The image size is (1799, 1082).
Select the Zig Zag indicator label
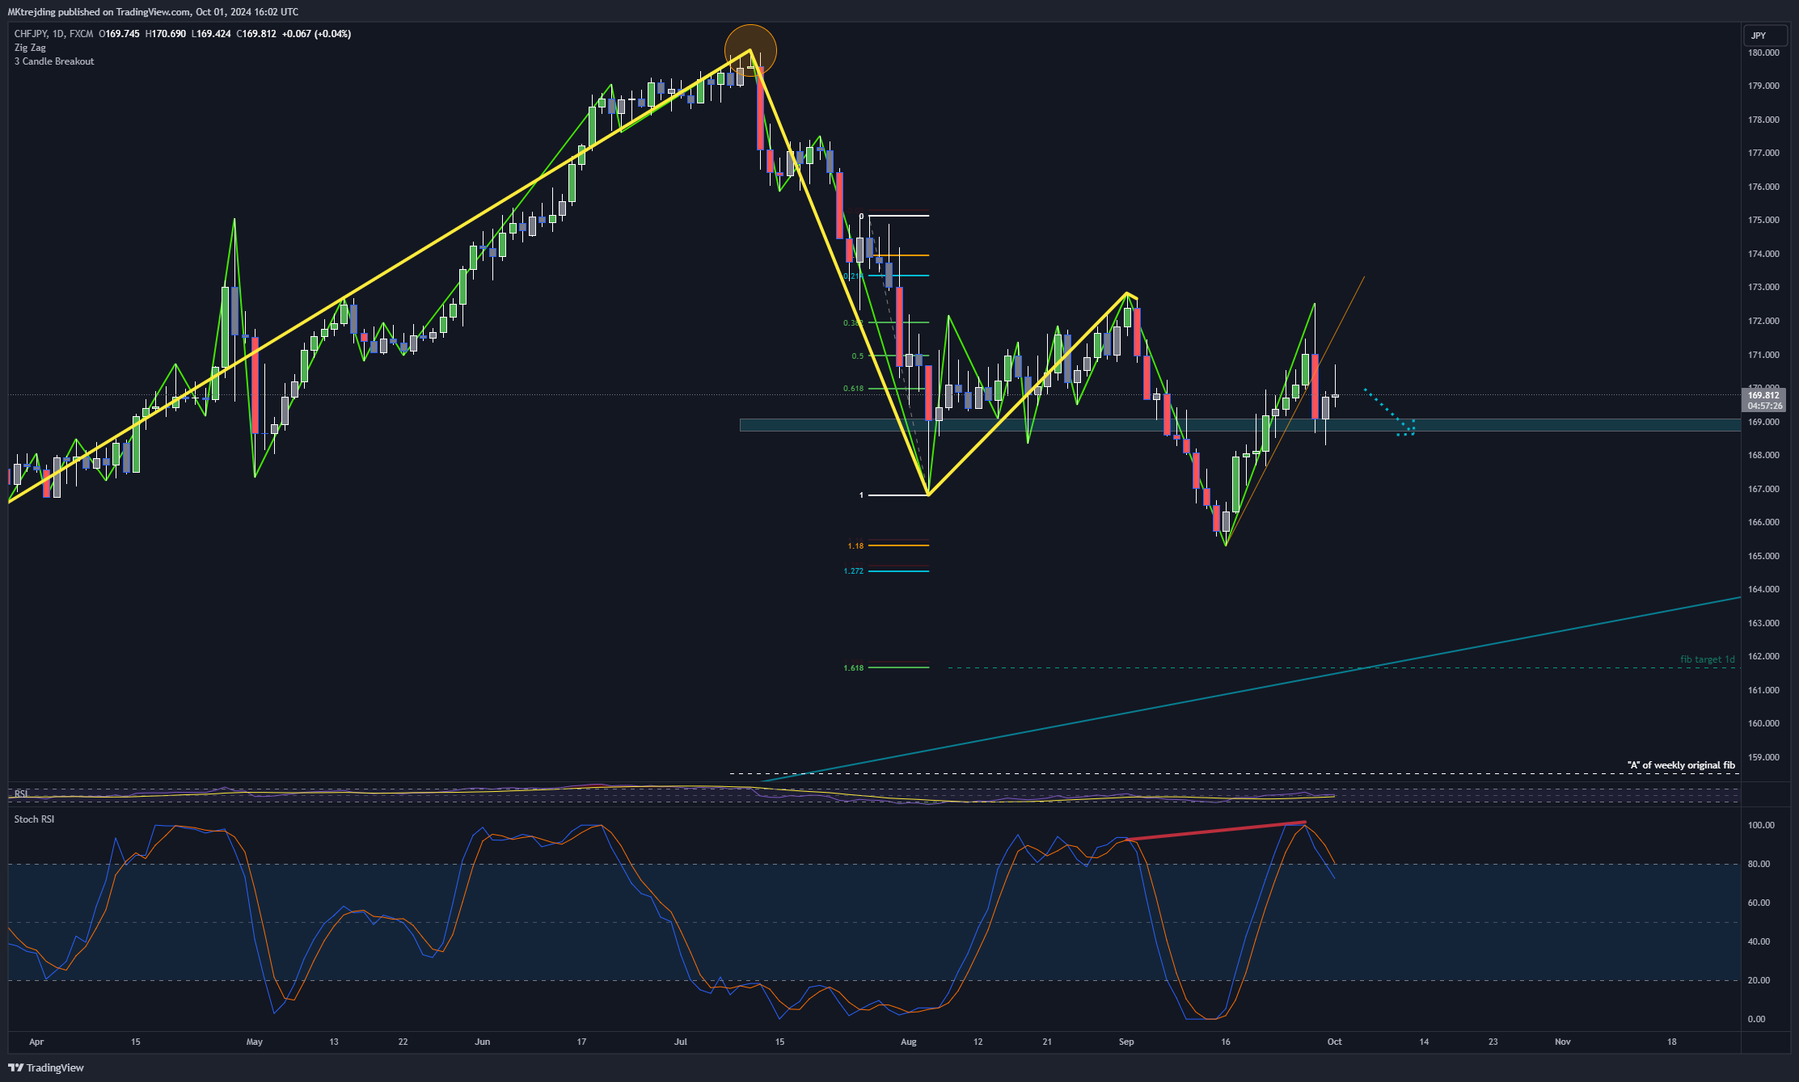[x=30, y=48]
